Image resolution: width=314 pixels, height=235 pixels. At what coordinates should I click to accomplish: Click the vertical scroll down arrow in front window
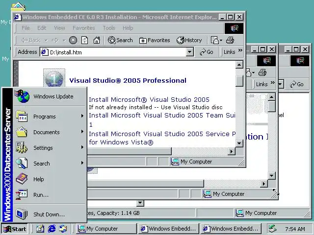coord(239,143)
